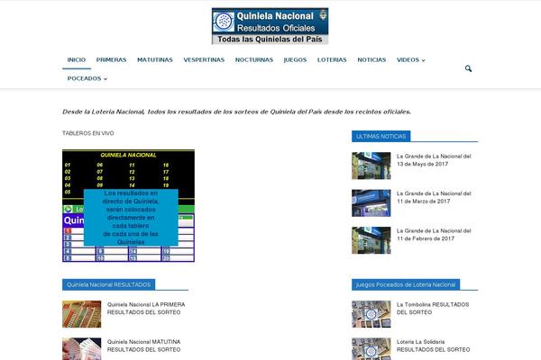The height and width of the screenshot is (360, 541).
Task: Open Loteria La Solidaria results link
Action: pos(433,346)
